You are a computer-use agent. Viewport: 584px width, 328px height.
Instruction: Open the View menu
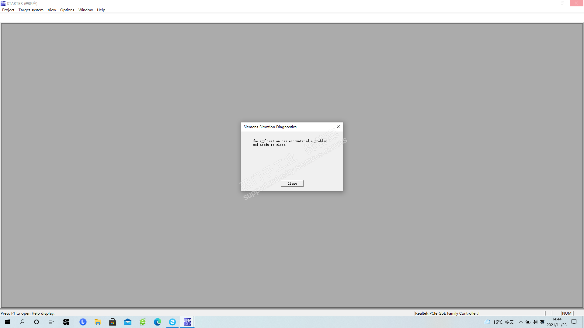coord(52,10)
